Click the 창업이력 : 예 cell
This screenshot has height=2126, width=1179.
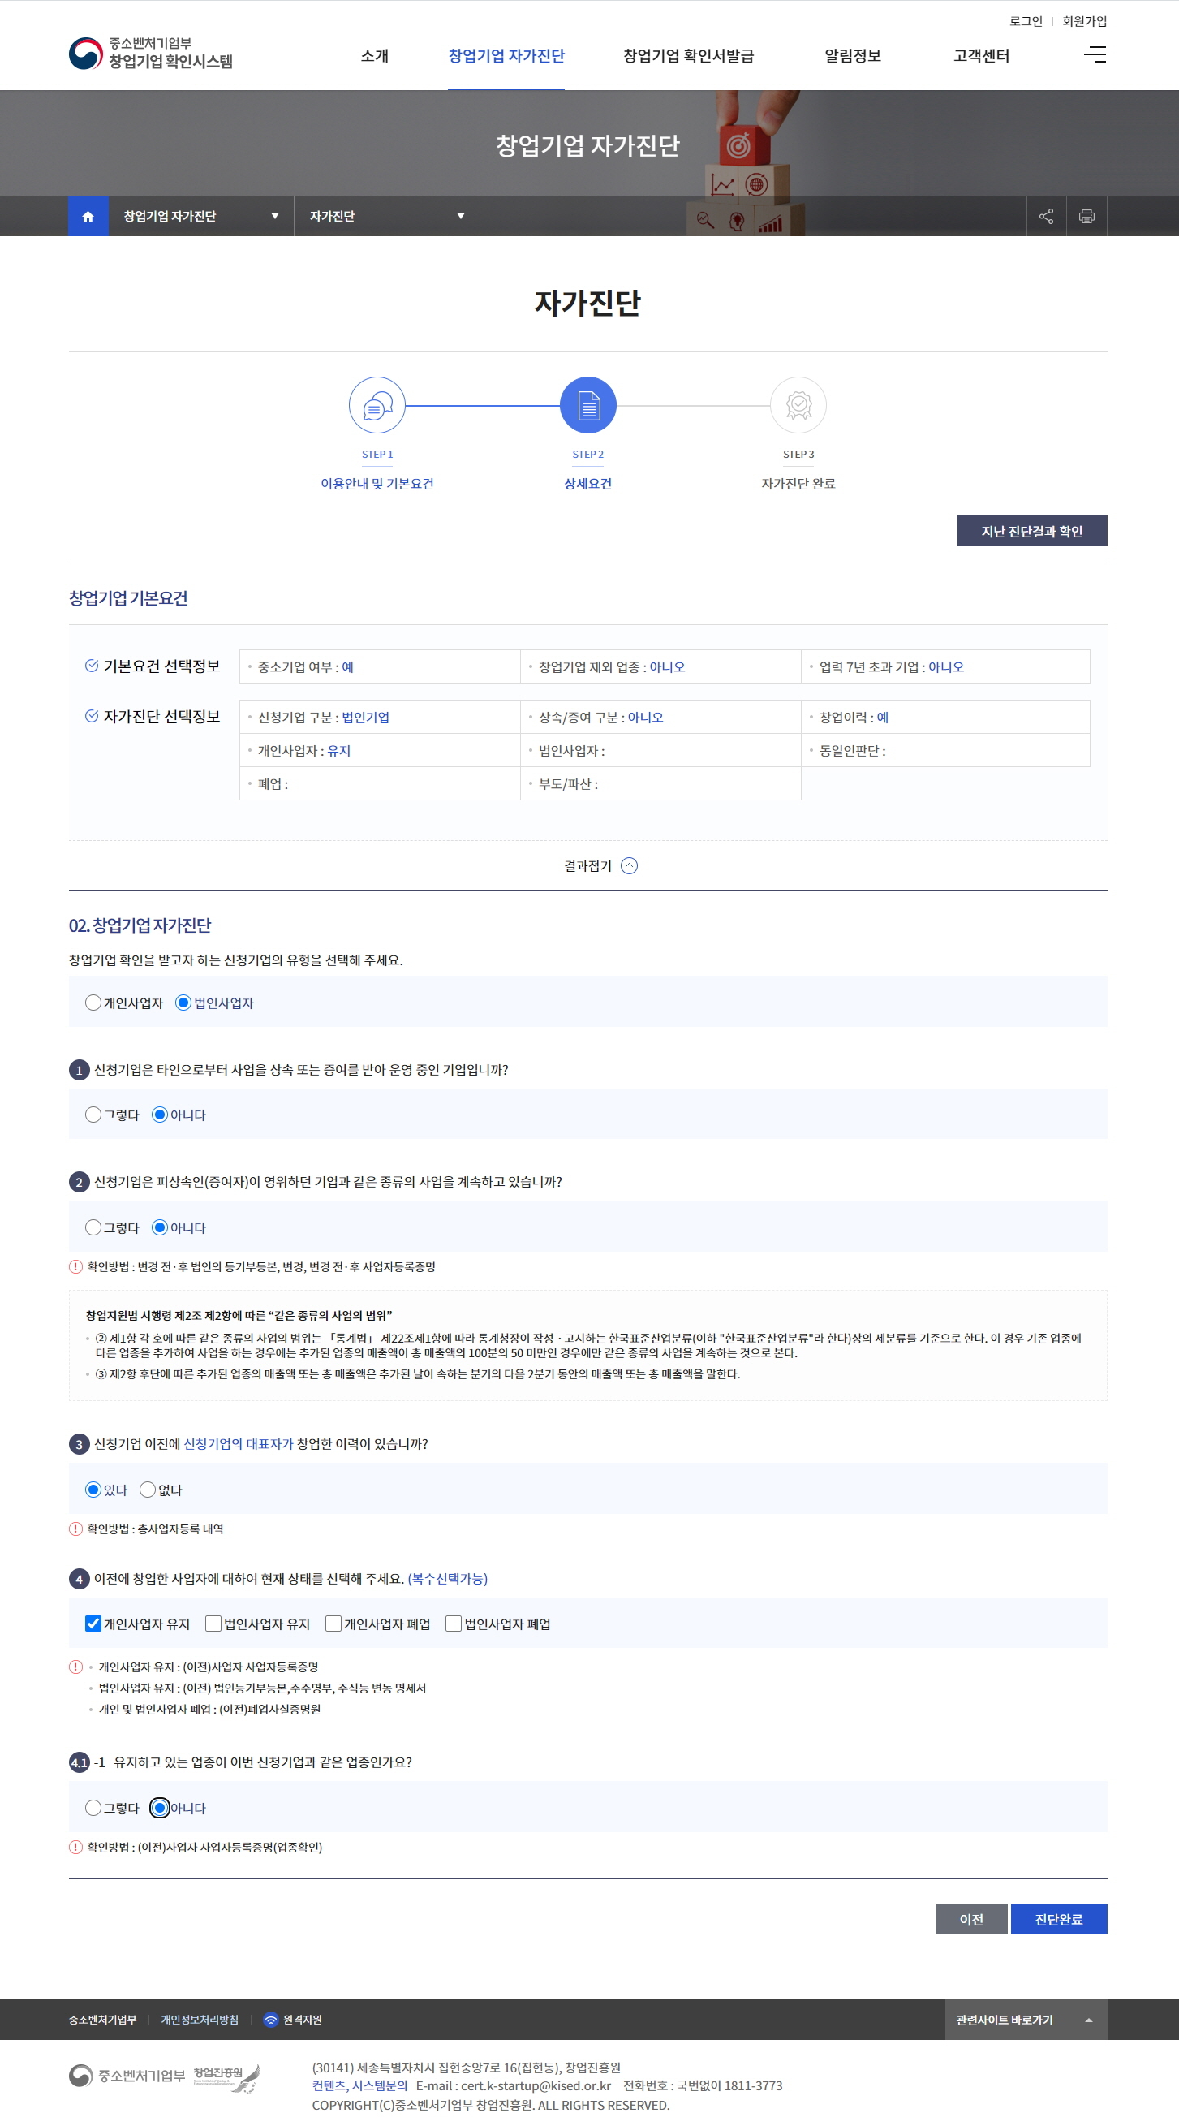point(945,718)
